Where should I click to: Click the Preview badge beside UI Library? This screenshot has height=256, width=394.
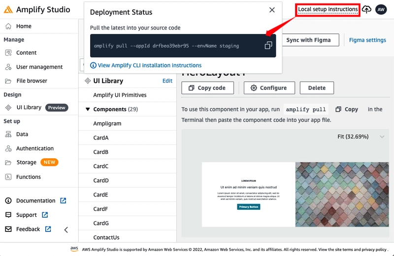[57, 108]
